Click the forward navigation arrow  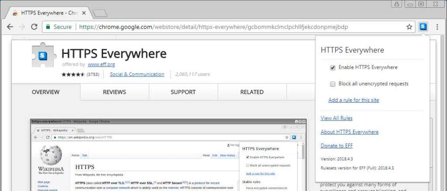22,27
